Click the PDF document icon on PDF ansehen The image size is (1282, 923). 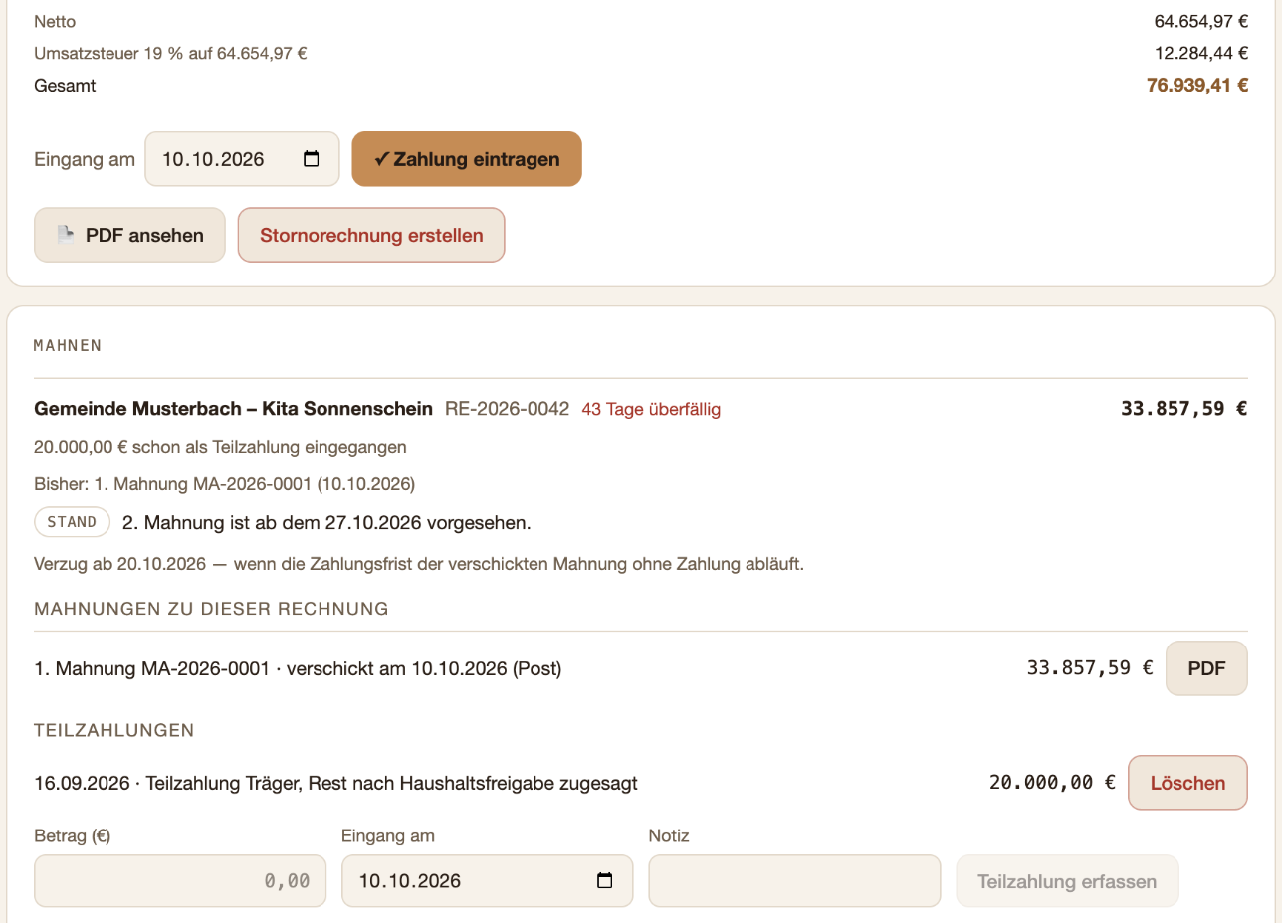(x=66, y=235)
